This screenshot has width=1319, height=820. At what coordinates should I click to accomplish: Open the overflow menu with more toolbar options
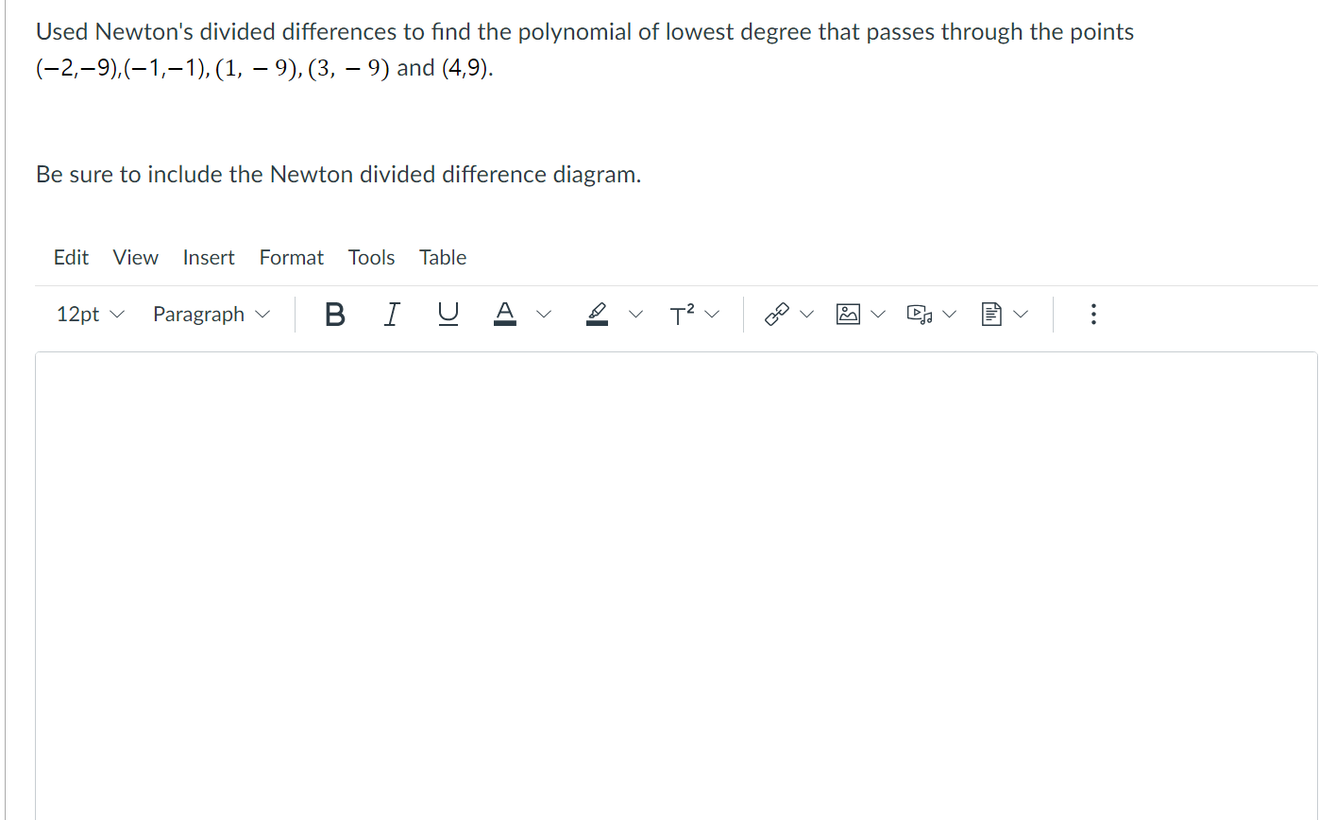point(1092,314)
